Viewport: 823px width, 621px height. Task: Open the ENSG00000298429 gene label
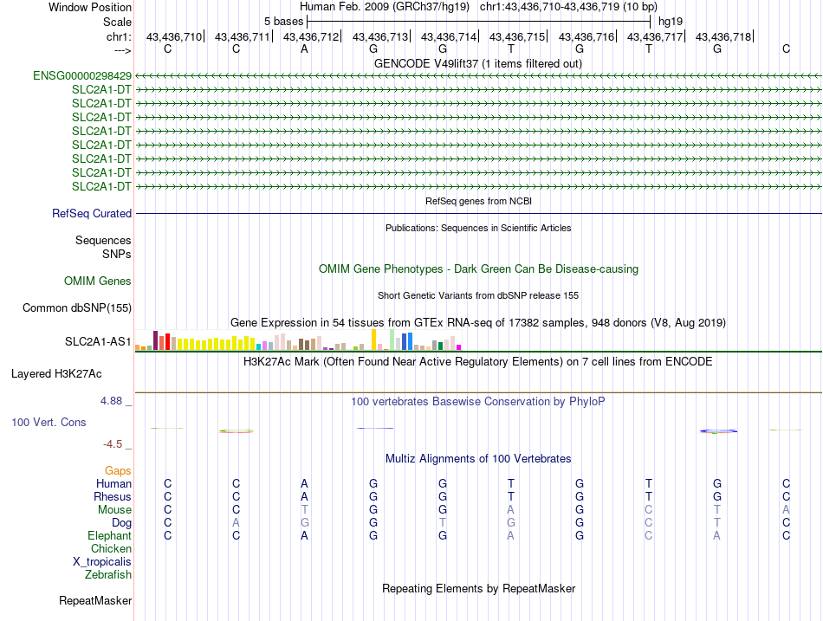click(x=82, y=76)
